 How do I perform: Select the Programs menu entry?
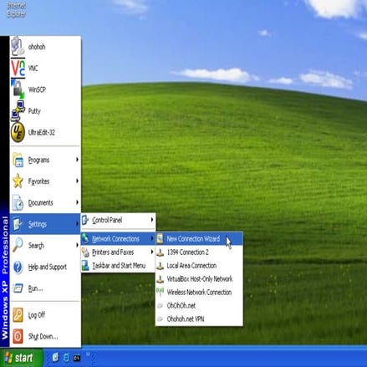[45, 160]
